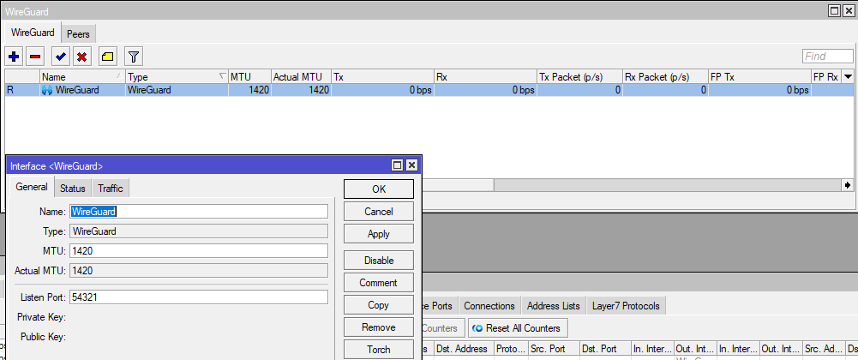This screenshot has height=360, width=858.
Task: Sort by the Type column header
Action: (x=177, y=77)
